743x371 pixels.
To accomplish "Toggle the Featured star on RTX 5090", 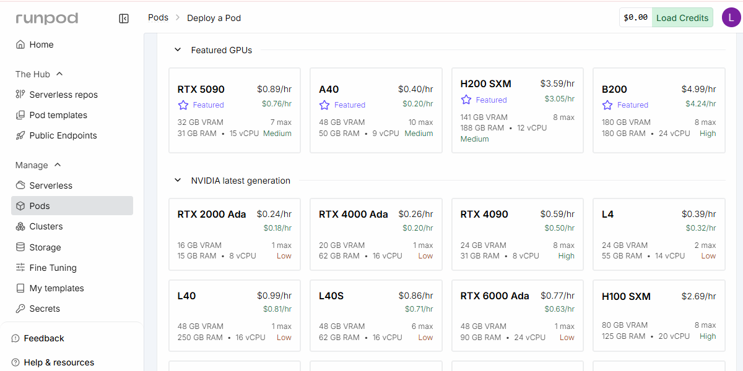I will [183, 105].
